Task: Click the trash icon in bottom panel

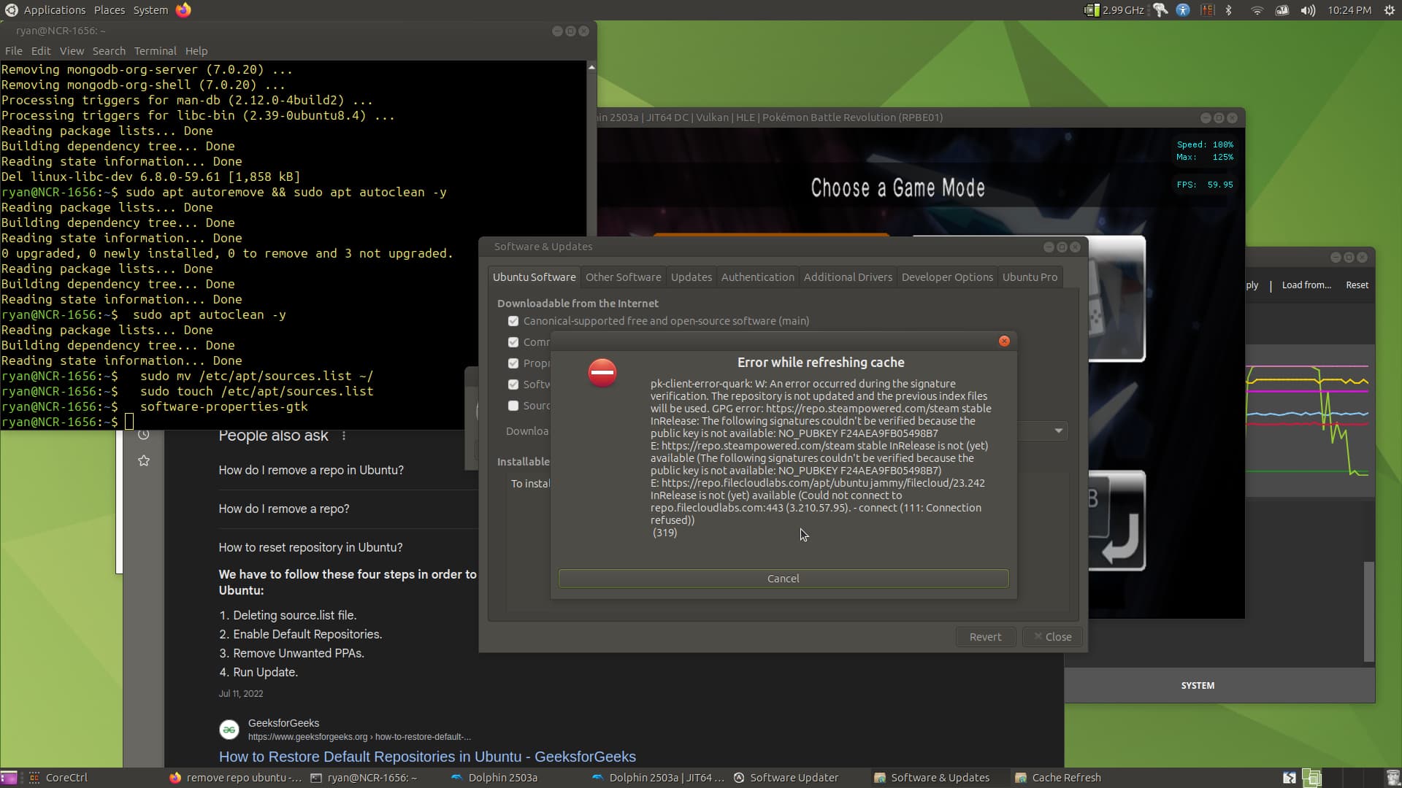Action: pos(1392,778)
